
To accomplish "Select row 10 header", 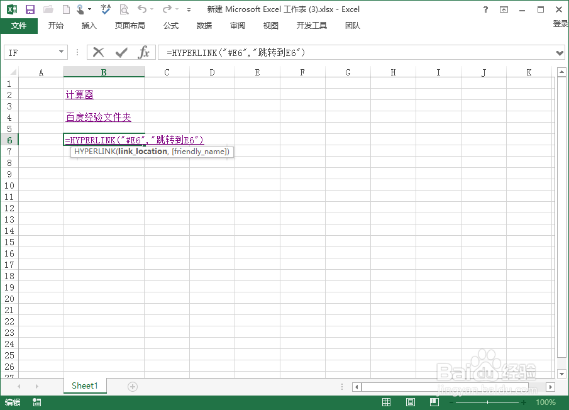I will pos(9,186).
